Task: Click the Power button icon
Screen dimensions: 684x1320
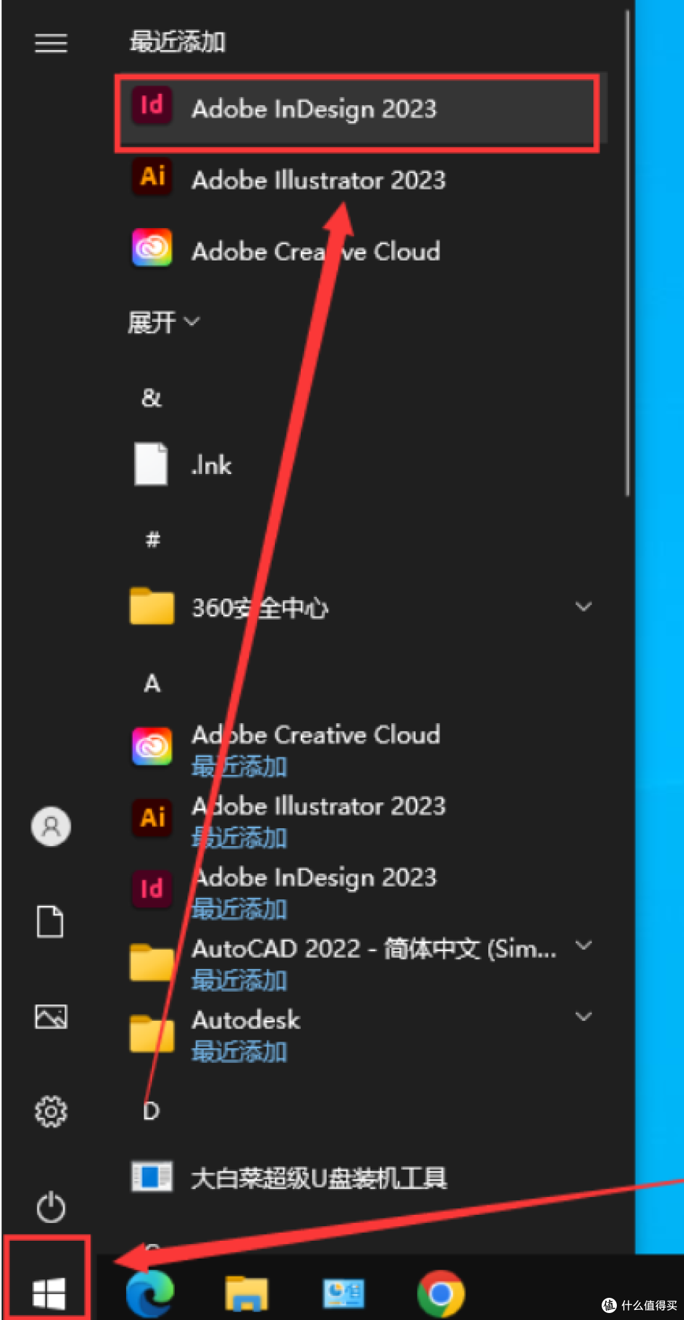Action: click(51, 1207)
